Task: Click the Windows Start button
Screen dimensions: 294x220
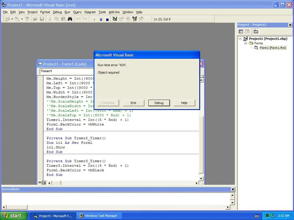Action: point(13,216)
